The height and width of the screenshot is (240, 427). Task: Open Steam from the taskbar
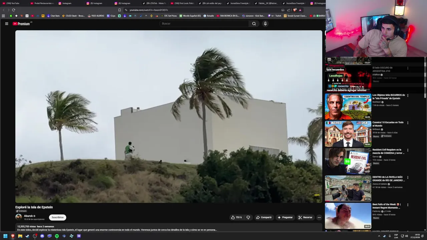click(27, 236)
